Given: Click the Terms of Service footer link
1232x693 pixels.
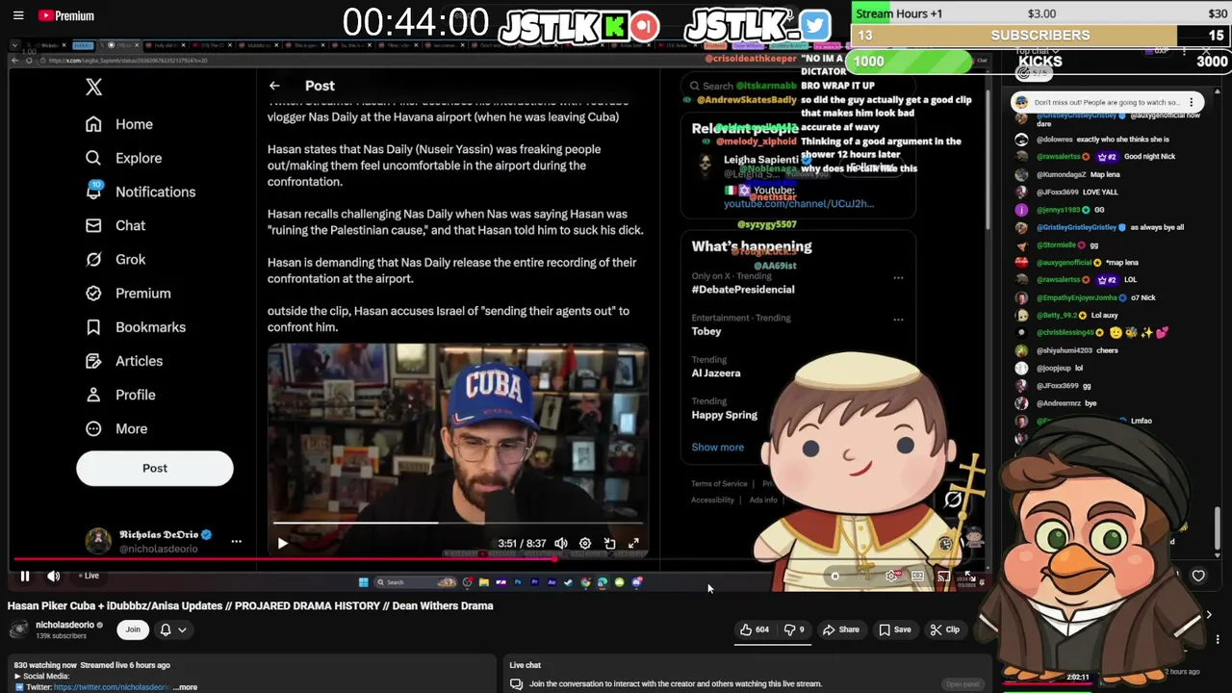Looking at the screenshot, I should point(719,484).
